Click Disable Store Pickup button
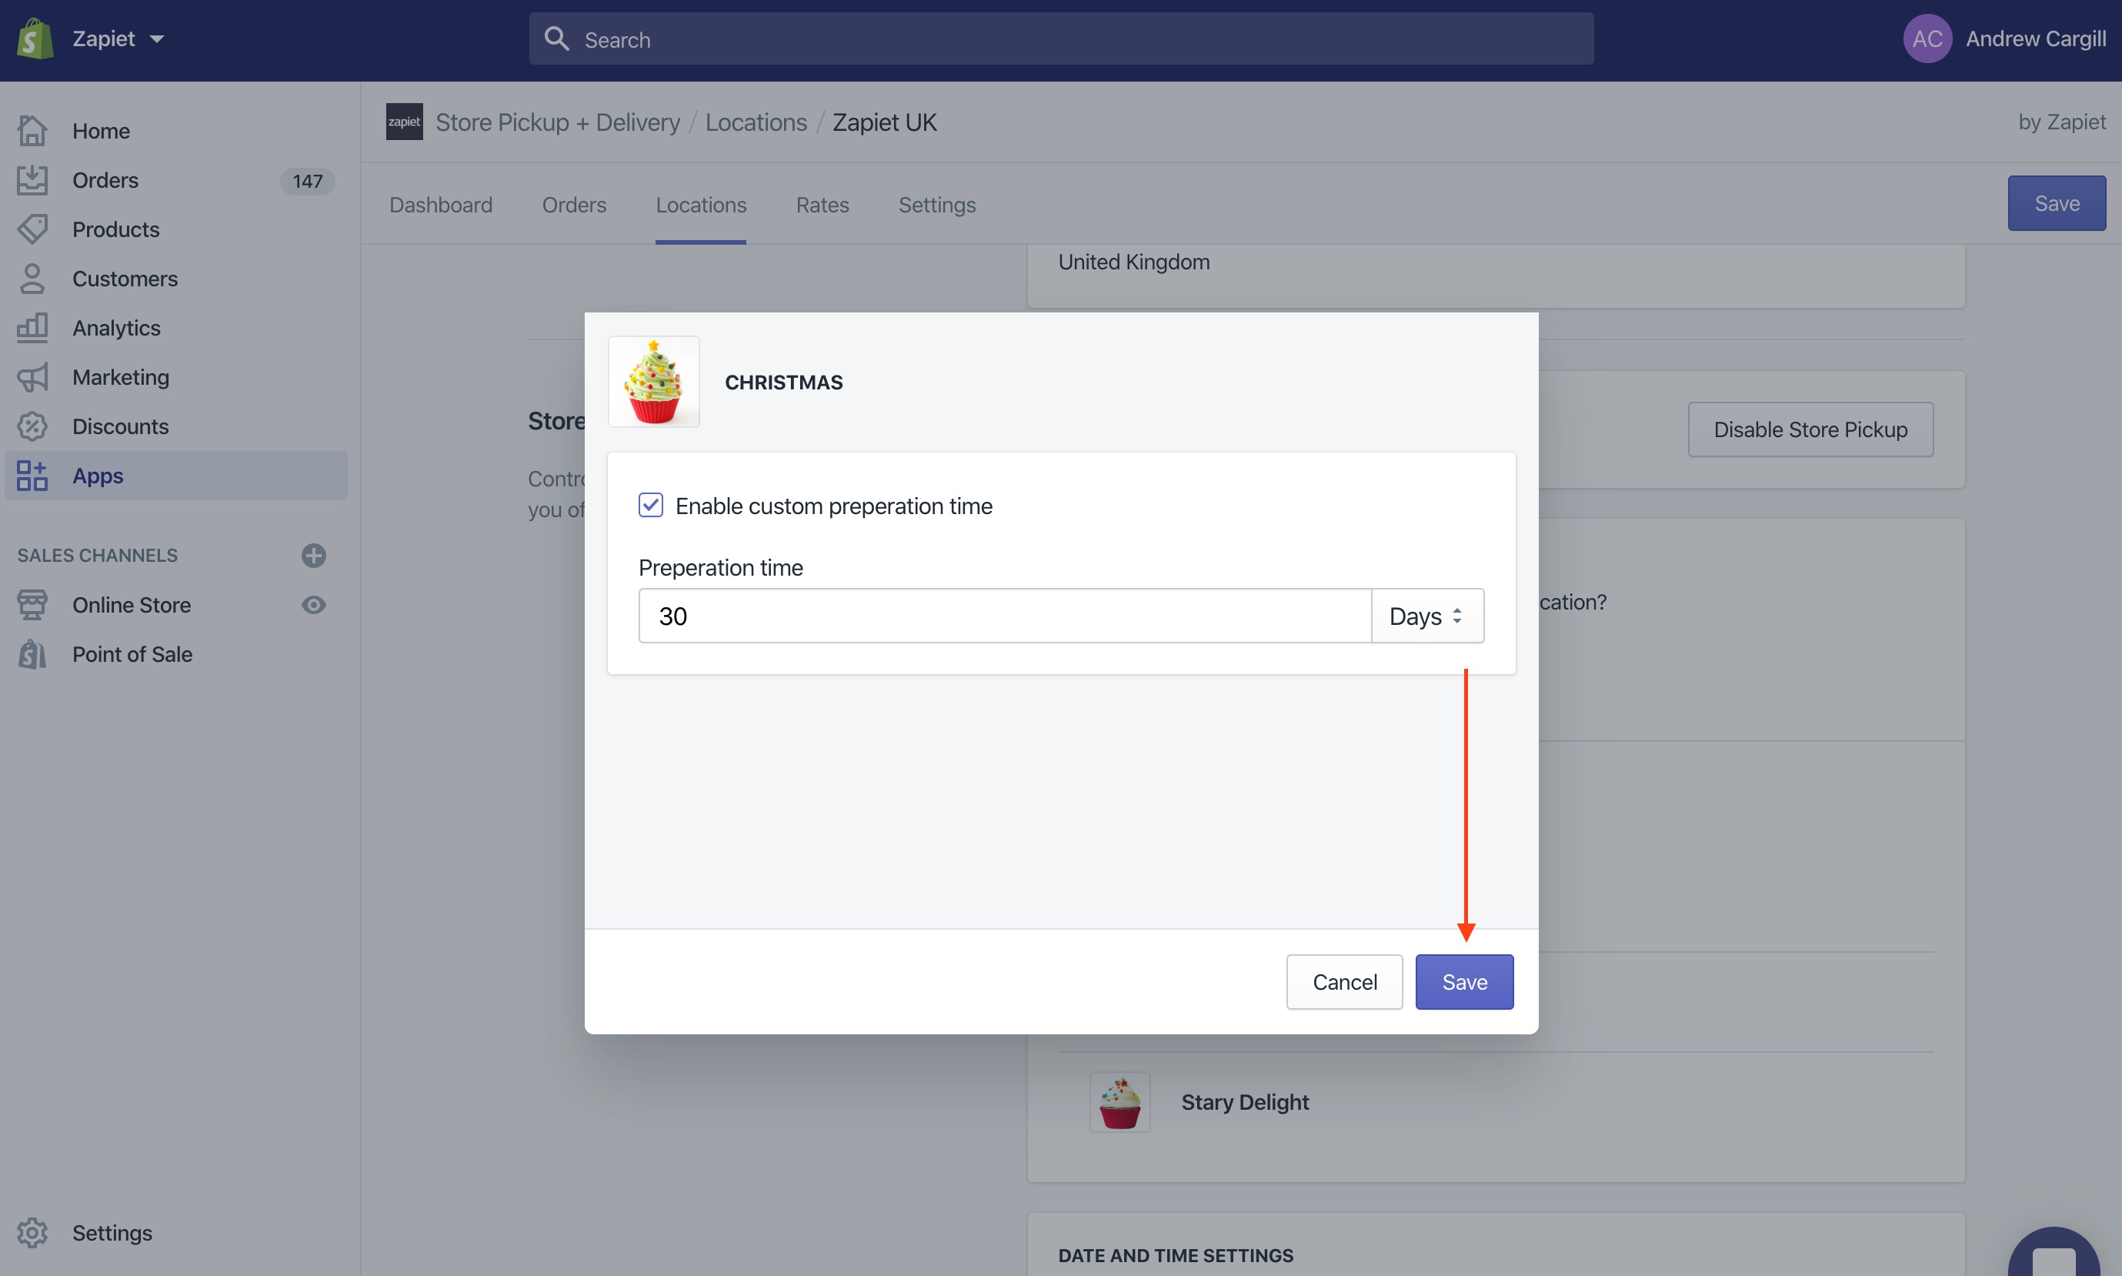Viewport: 2122px width, 1276px height. click(x=1810, y=429)
